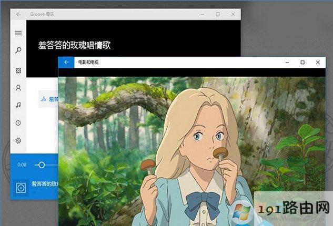Click the 电影和电视 window title
The width and height of the screenshot is (333, 226).
(x=88, y=63)
